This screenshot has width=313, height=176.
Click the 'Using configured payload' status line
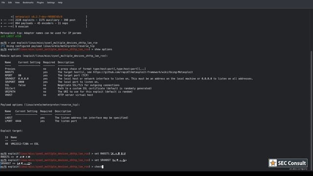coord(47,46)
